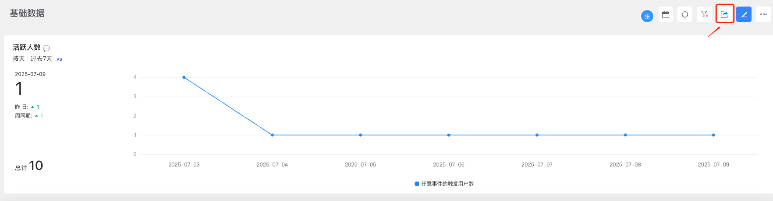Toggle the 任意事件的触发用户数 legend item
This screenshot has height=201, width=773.
pos(444,184)
